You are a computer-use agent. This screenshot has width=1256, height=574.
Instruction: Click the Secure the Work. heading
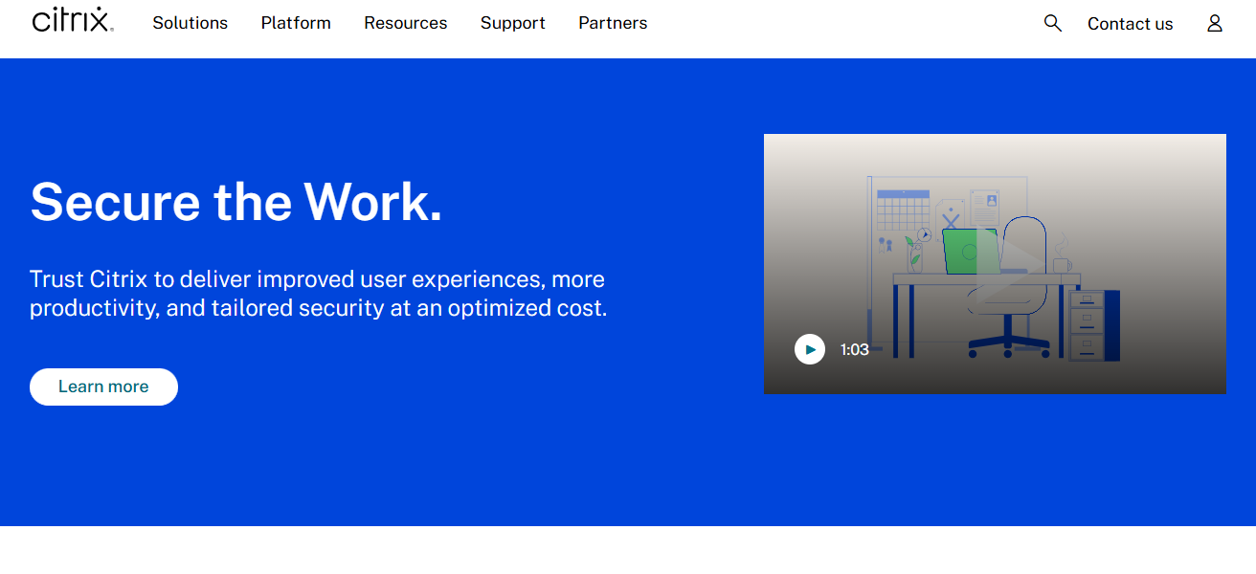(x=236, y=202)
